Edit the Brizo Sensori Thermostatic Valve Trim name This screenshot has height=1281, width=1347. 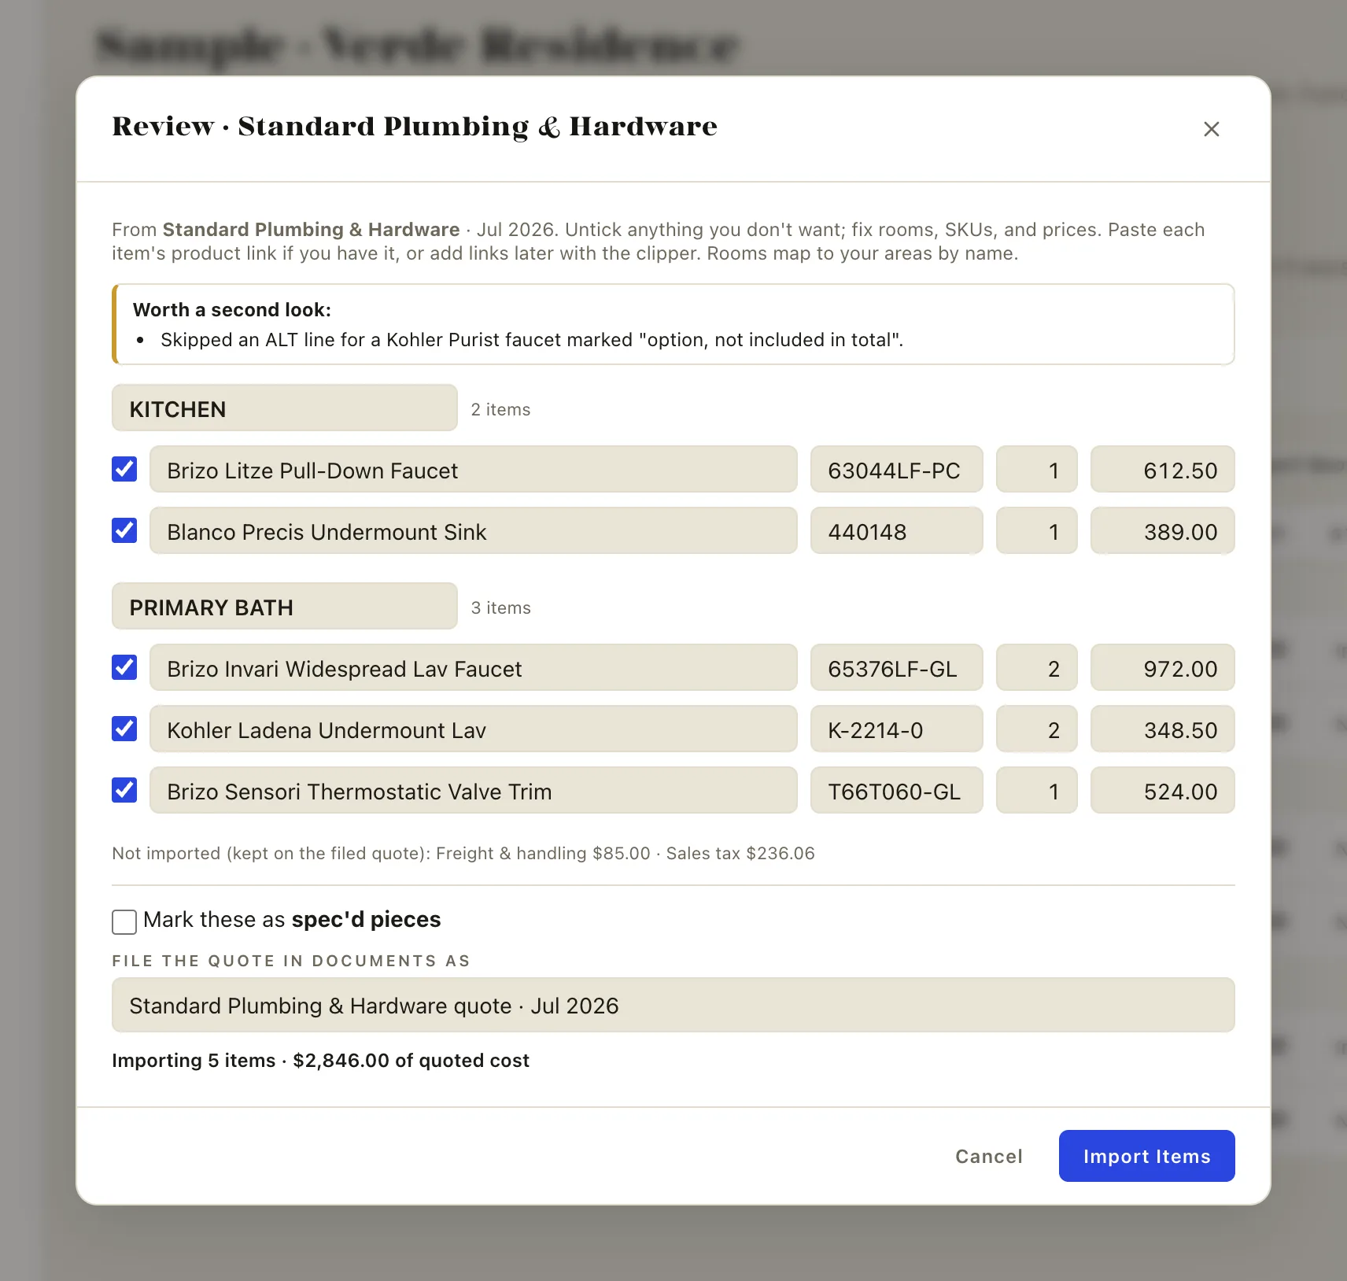pyautogui.click(x=474, y=791)
